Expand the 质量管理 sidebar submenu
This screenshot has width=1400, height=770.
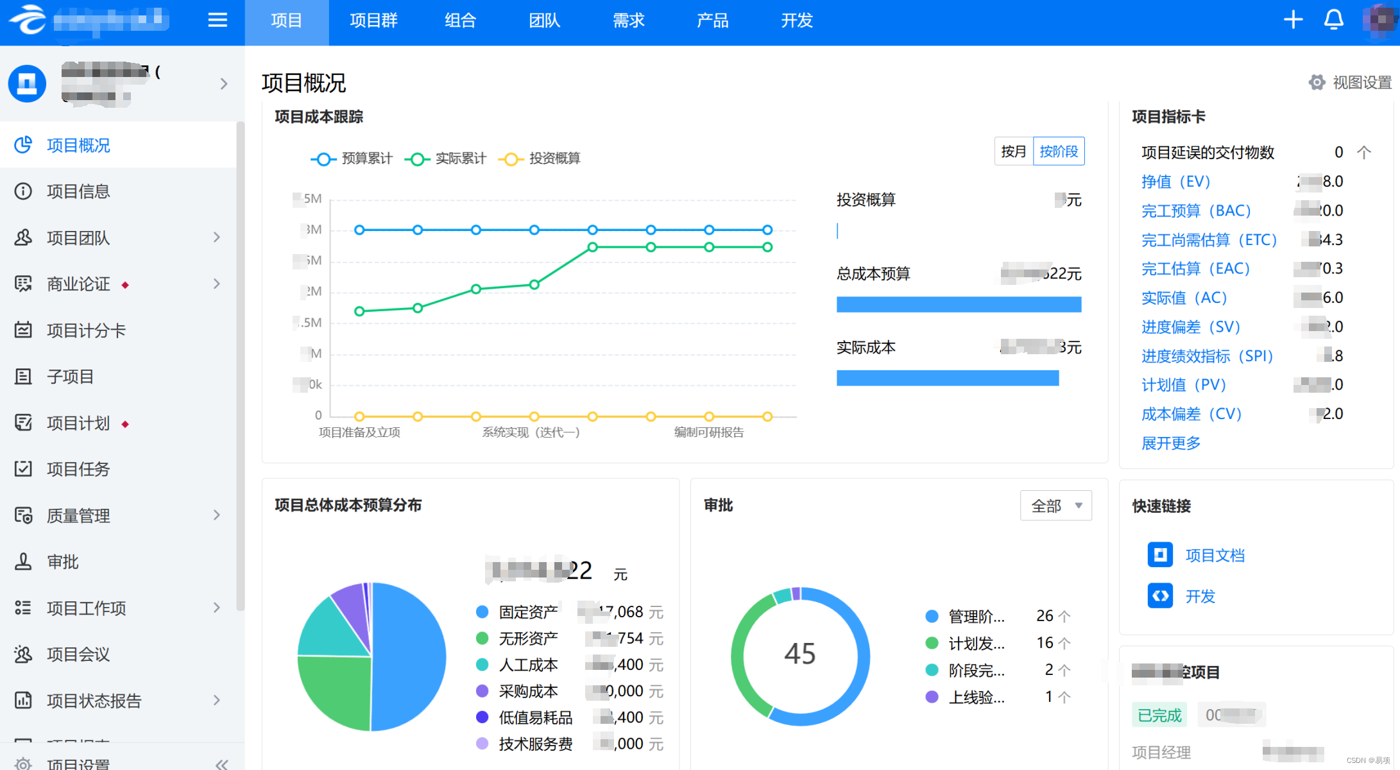point(217,515)
